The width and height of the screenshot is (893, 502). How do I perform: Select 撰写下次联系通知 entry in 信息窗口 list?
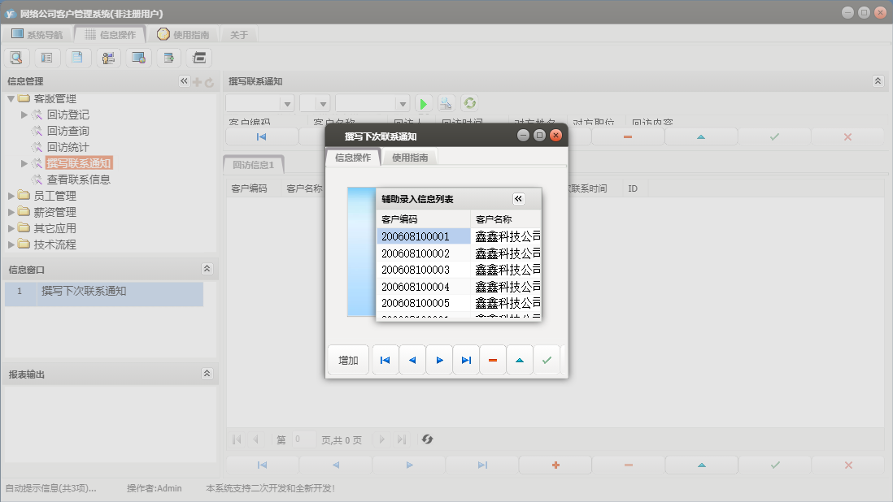(84, 291)
